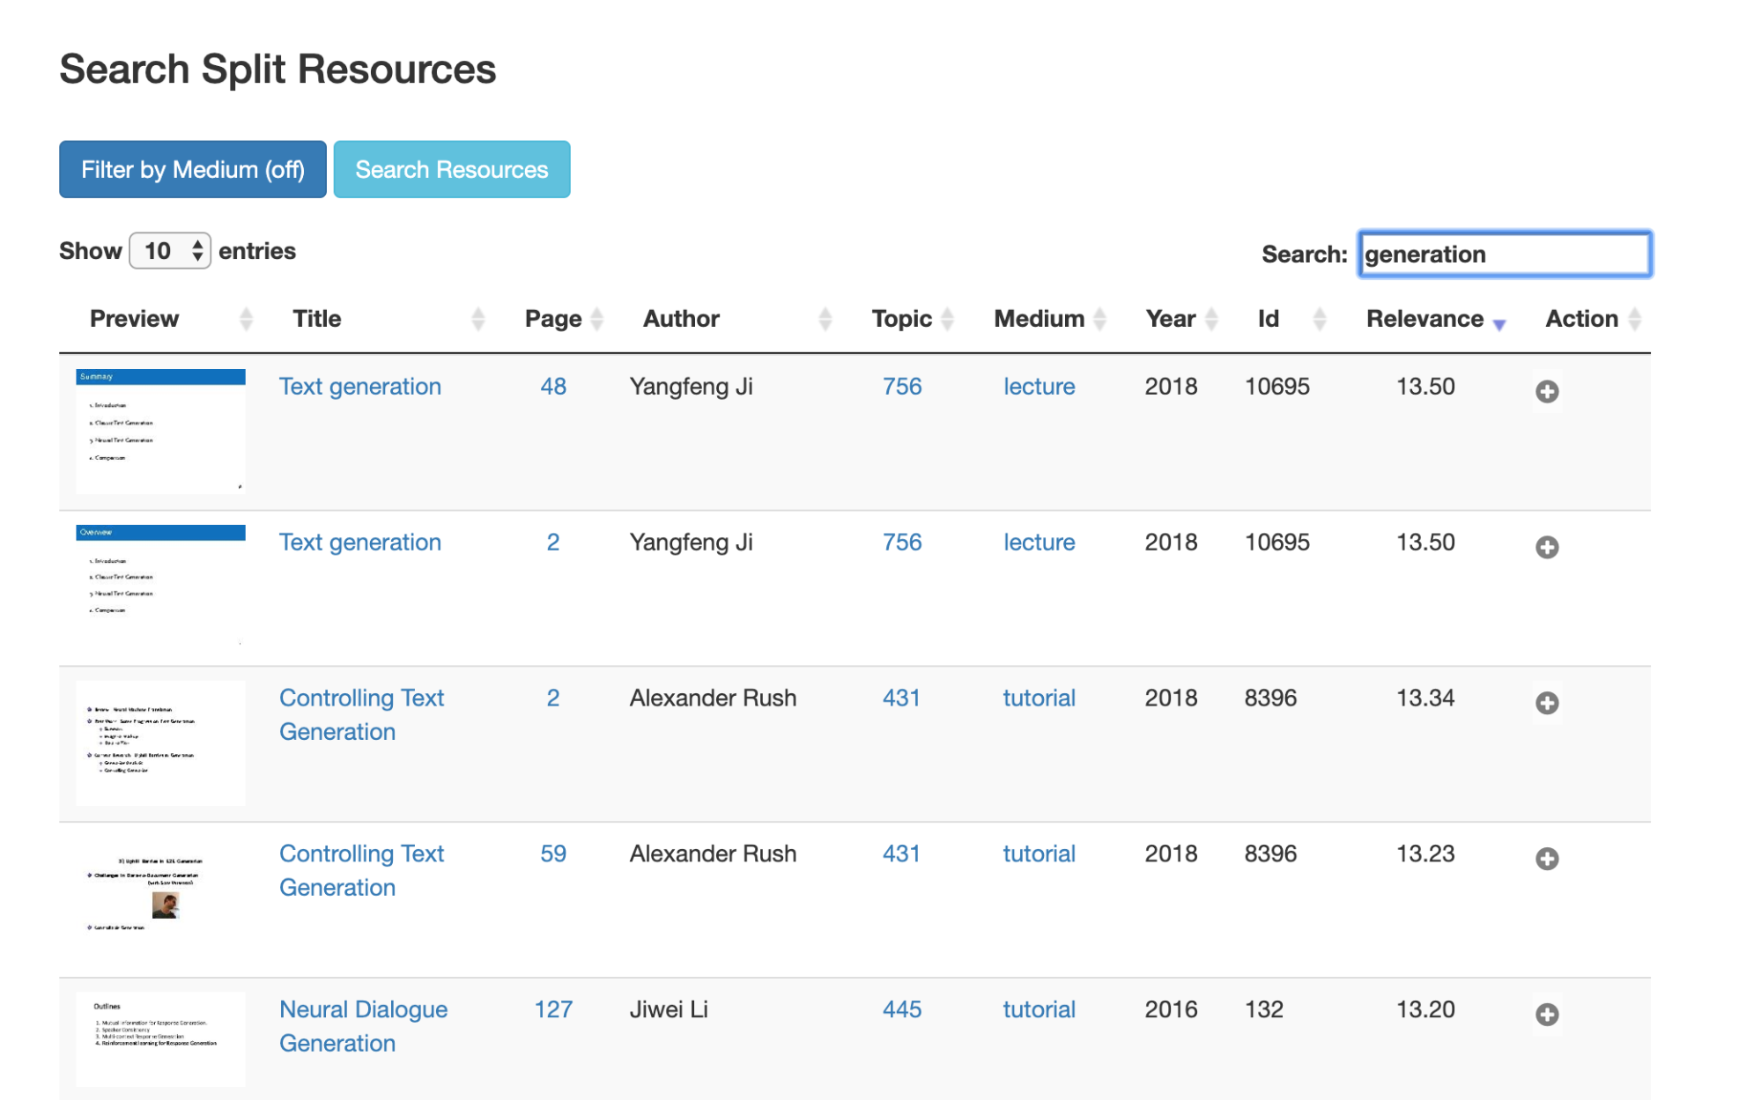Toggle Filter by Medium (off) button

[193, 169]
